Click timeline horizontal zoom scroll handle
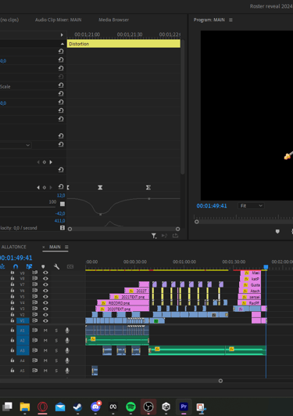293x416 pixels. 220,381
